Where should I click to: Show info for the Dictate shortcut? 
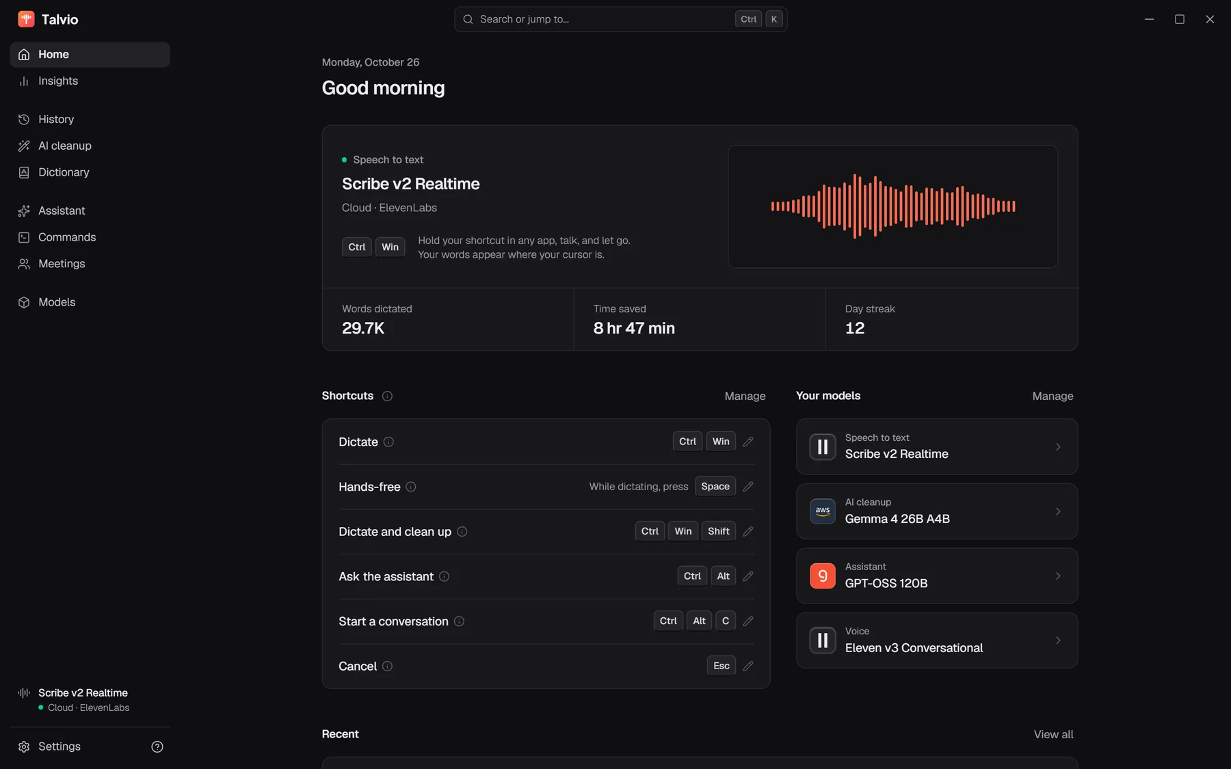388,442
